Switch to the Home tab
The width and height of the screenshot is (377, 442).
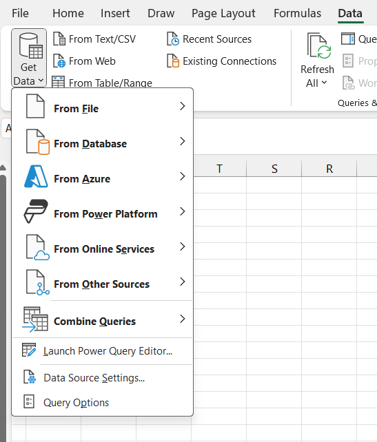click(68, 13)
